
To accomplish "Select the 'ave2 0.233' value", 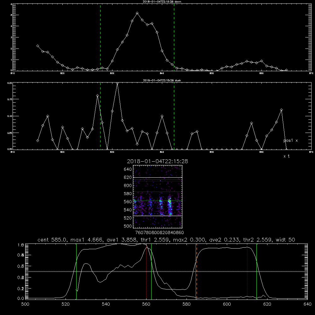I will coord(224,240).
